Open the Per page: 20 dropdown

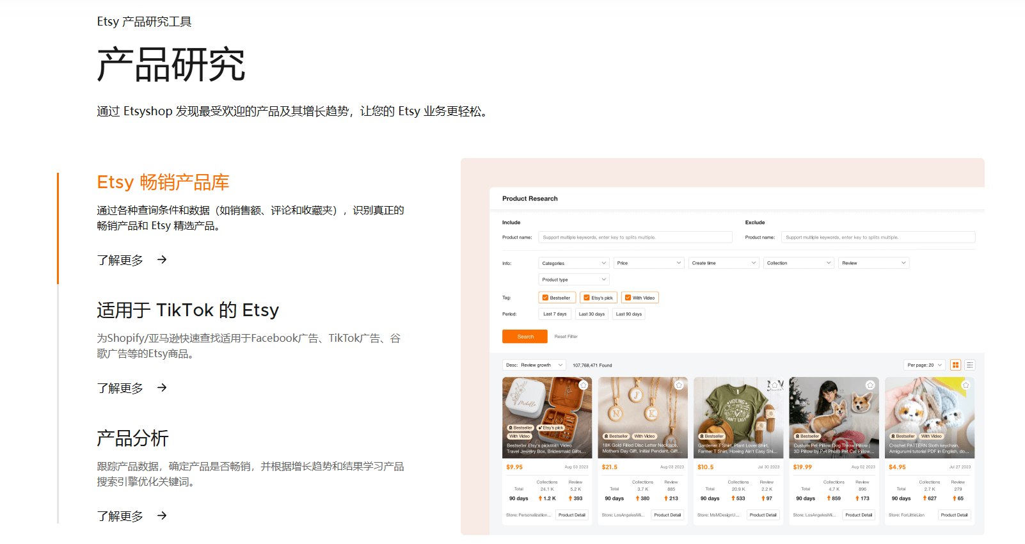[925, 365]
